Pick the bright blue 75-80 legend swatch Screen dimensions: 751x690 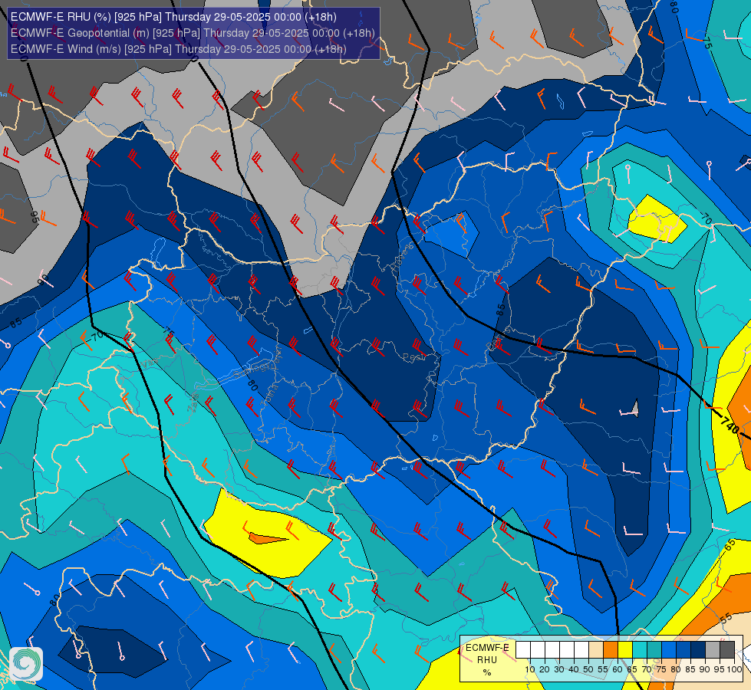click(669, 650)
